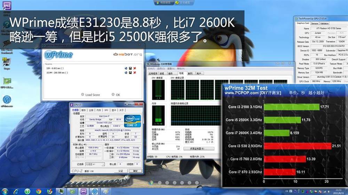
Task: Switch to GPU-Z Sensors tab
Action: point(315,24)
